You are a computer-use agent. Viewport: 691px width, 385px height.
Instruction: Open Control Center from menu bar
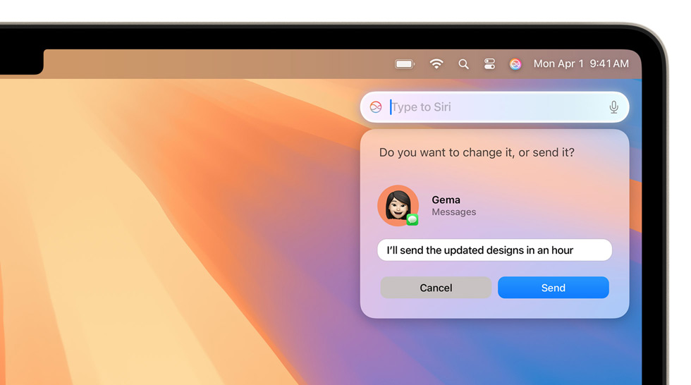point(489,64)
